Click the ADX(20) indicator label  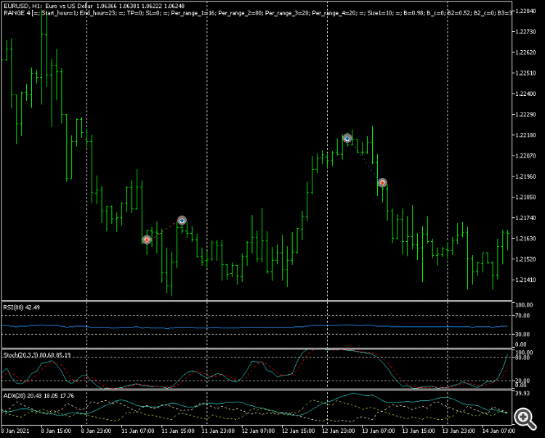pyautogui.click(x=39, y=396)
